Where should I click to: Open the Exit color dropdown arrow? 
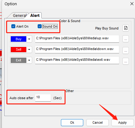tap(29, 60)
